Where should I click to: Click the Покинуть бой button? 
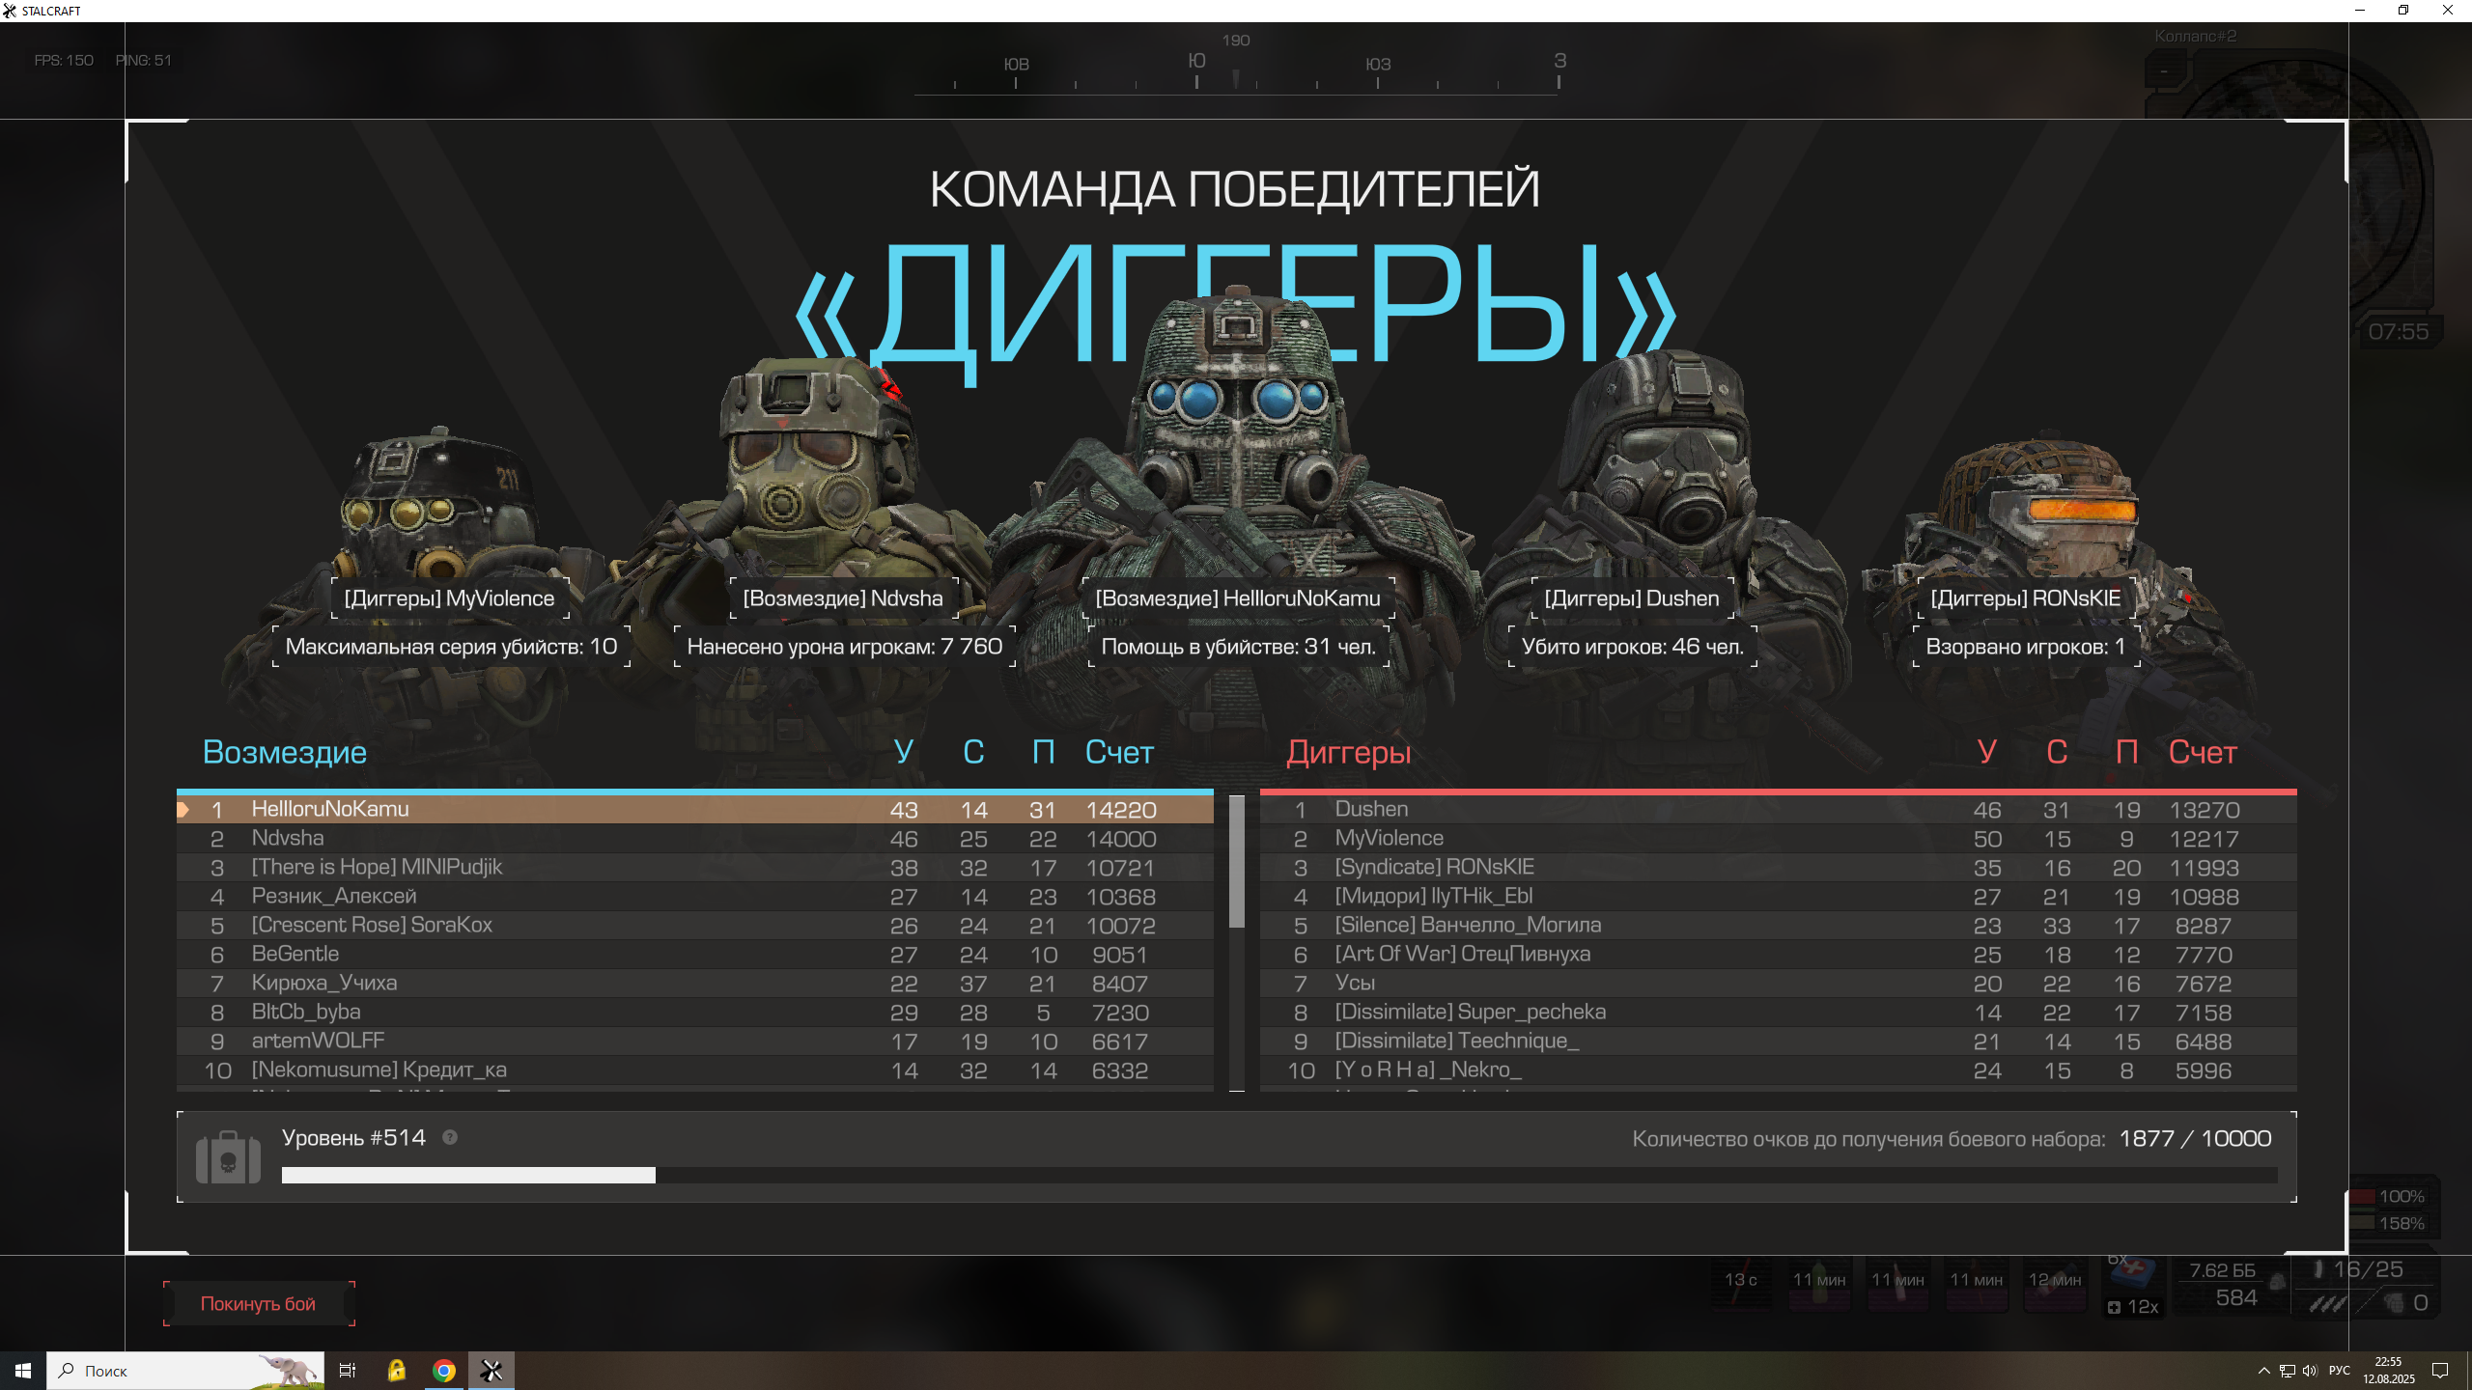pos(259,1303)
